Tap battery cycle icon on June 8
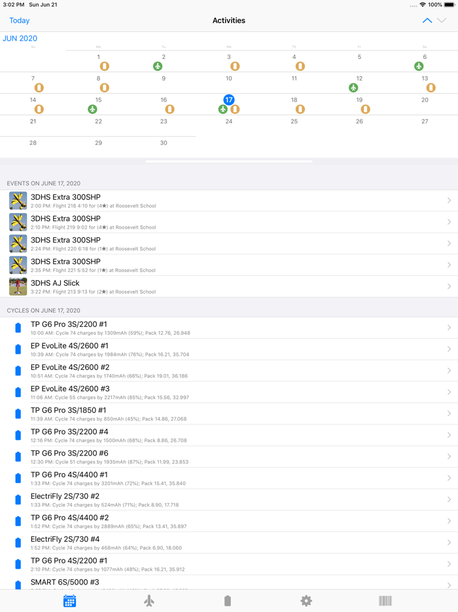Viewport: 458px width, 612px height. 105,88
